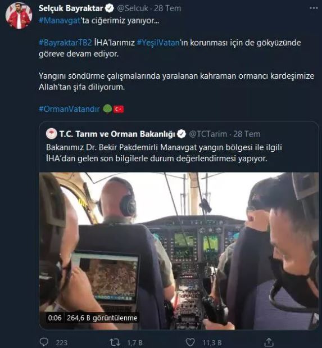Viewport: 322px width, 348px height.
Task: Like the tweet with the heart icon
Action: tap(190, 342)
